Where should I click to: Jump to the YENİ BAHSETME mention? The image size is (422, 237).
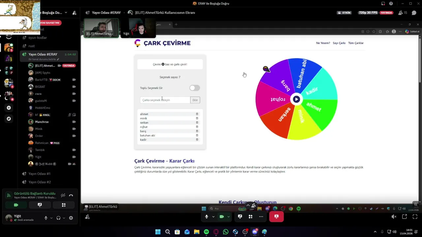click(x=50, y=23)
